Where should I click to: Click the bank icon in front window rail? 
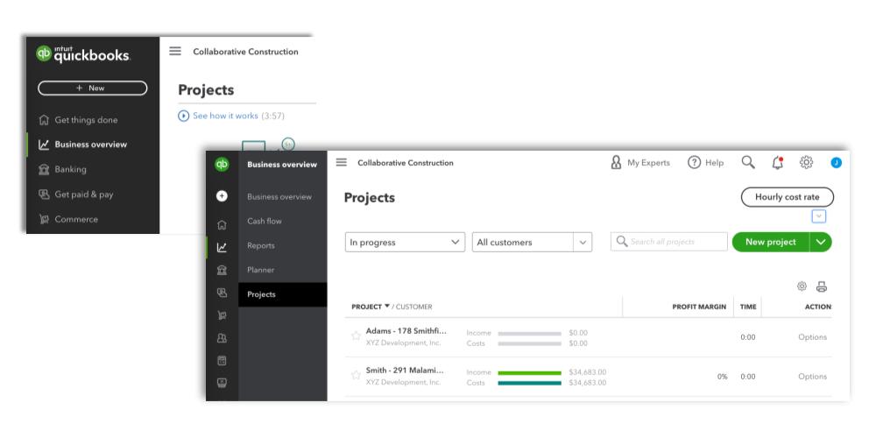point(222,271)
